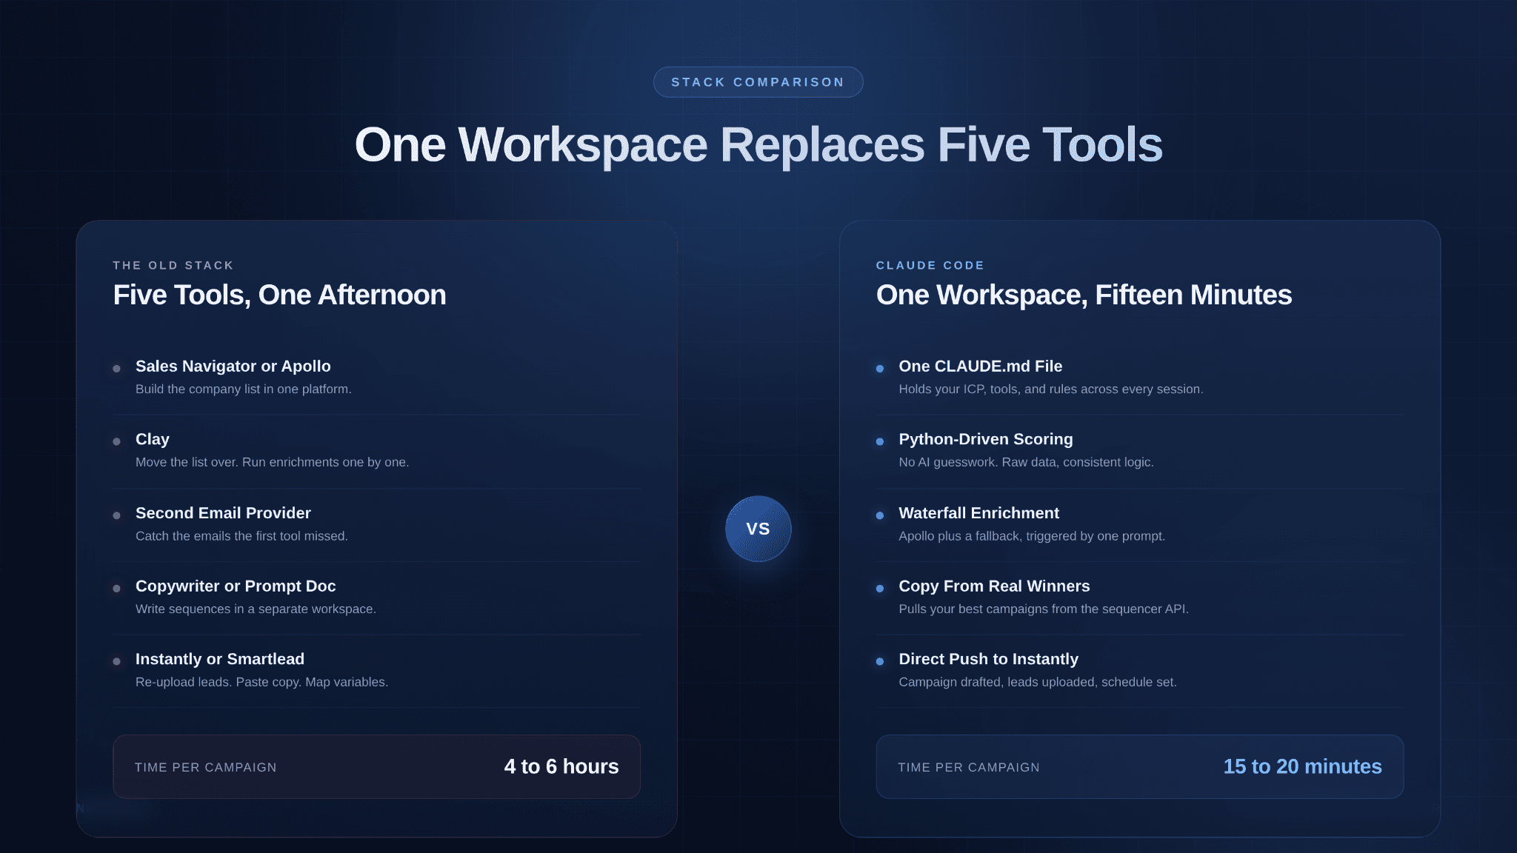1517x853 pixels.
Task: Toggle the Instantly or Smartlead bullet dot
Action: (x=117, y=660)
